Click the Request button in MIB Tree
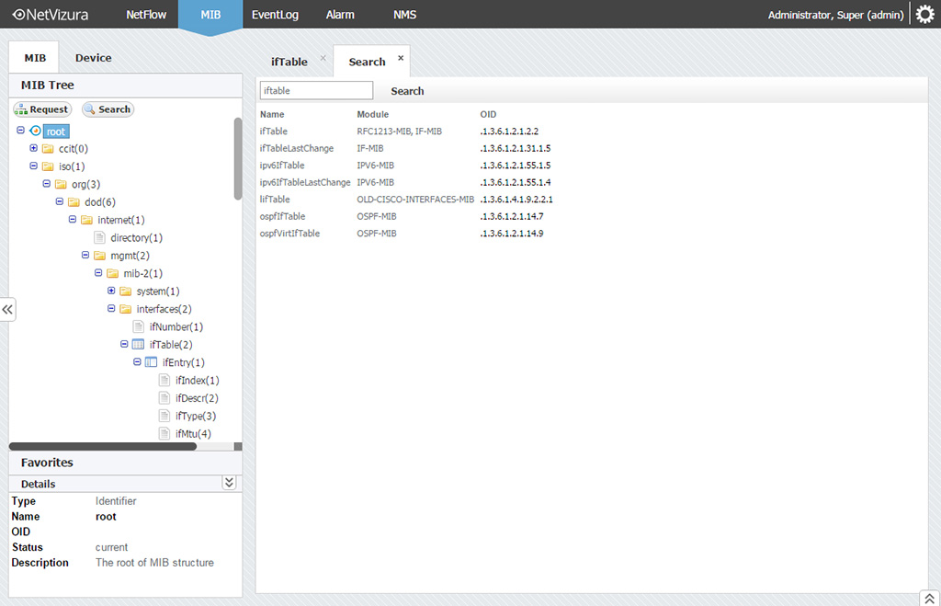The image size is (941, 606). [x=42, y=109]
